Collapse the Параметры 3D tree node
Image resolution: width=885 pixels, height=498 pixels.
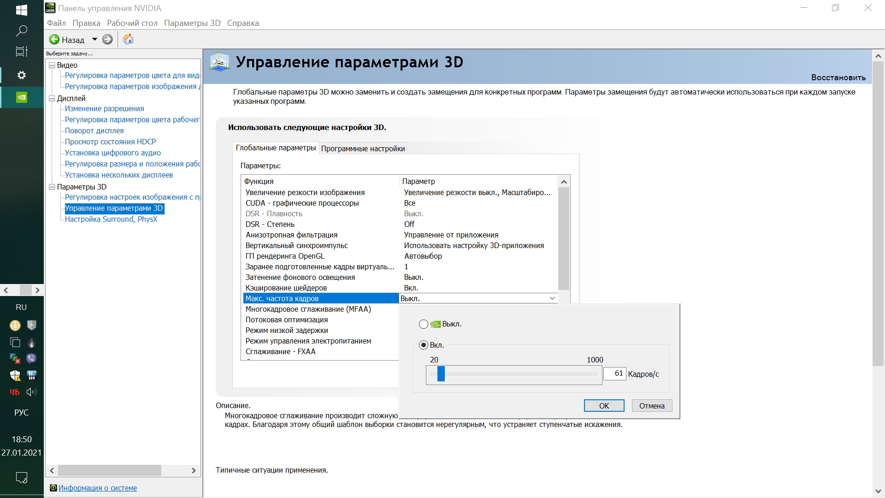(x=52, y=187)
